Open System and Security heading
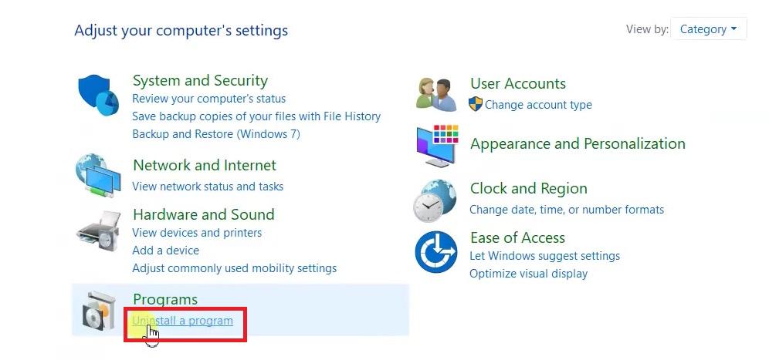The image size is (769, 360). (x=200, y=80)
